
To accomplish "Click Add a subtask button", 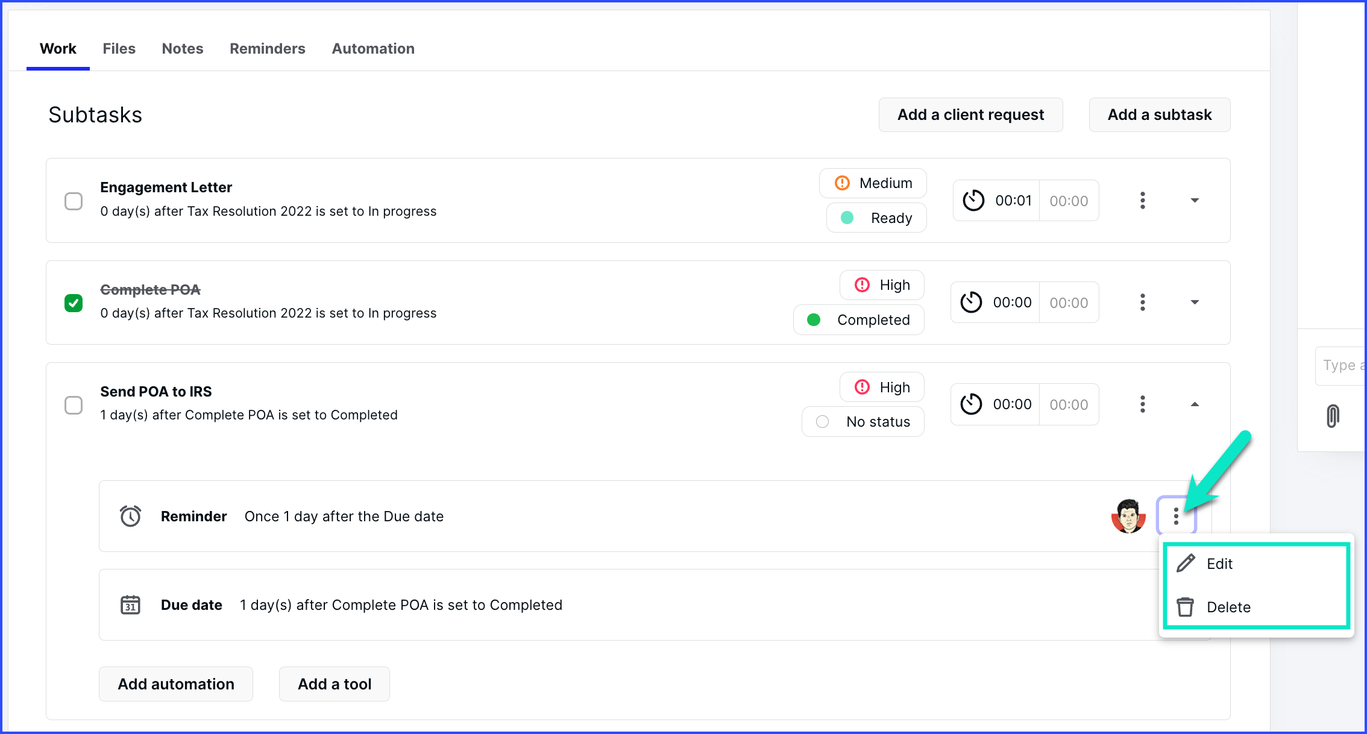I will pos(1159,114).
